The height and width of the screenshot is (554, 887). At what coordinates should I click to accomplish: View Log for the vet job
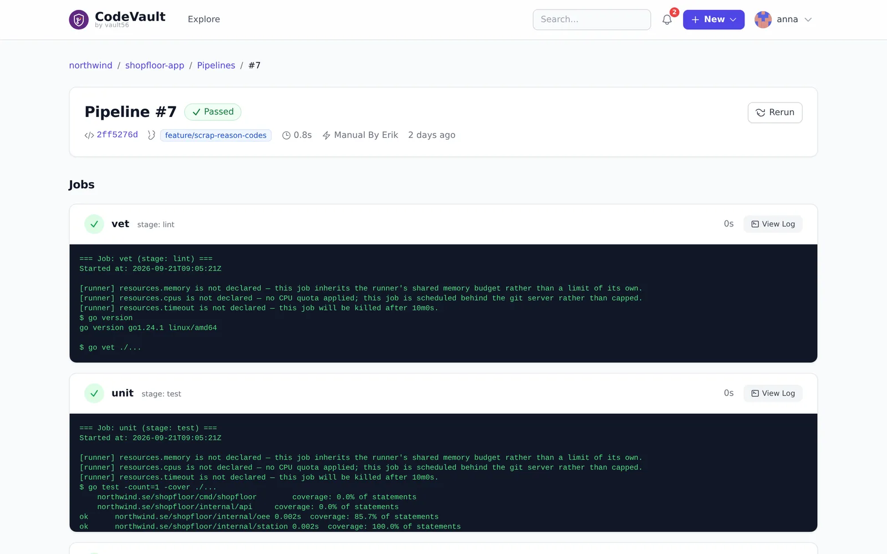773,224
